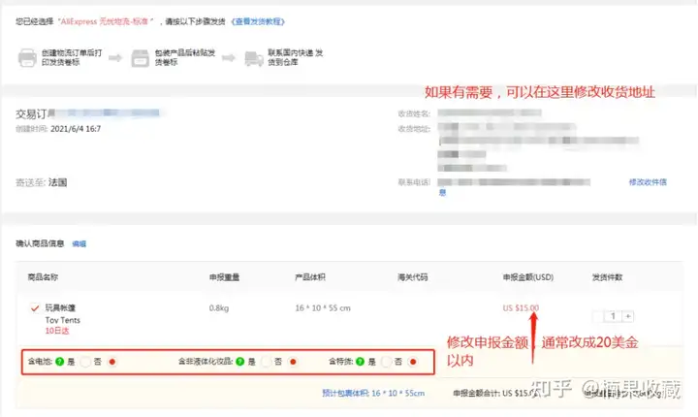Click 编辑 next to 确认商品信息

(x=79, y=243)
